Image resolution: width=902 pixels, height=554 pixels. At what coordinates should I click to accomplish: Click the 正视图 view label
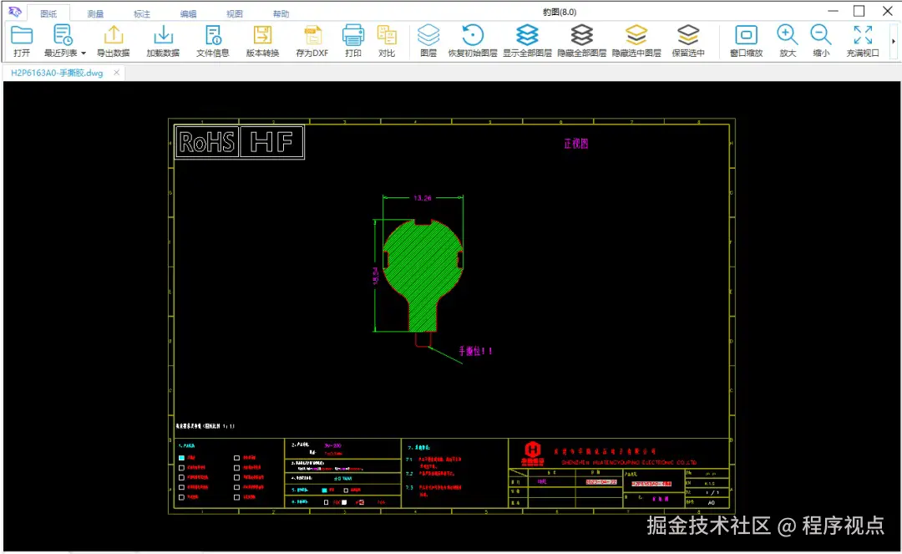click(x=575, y=144)
